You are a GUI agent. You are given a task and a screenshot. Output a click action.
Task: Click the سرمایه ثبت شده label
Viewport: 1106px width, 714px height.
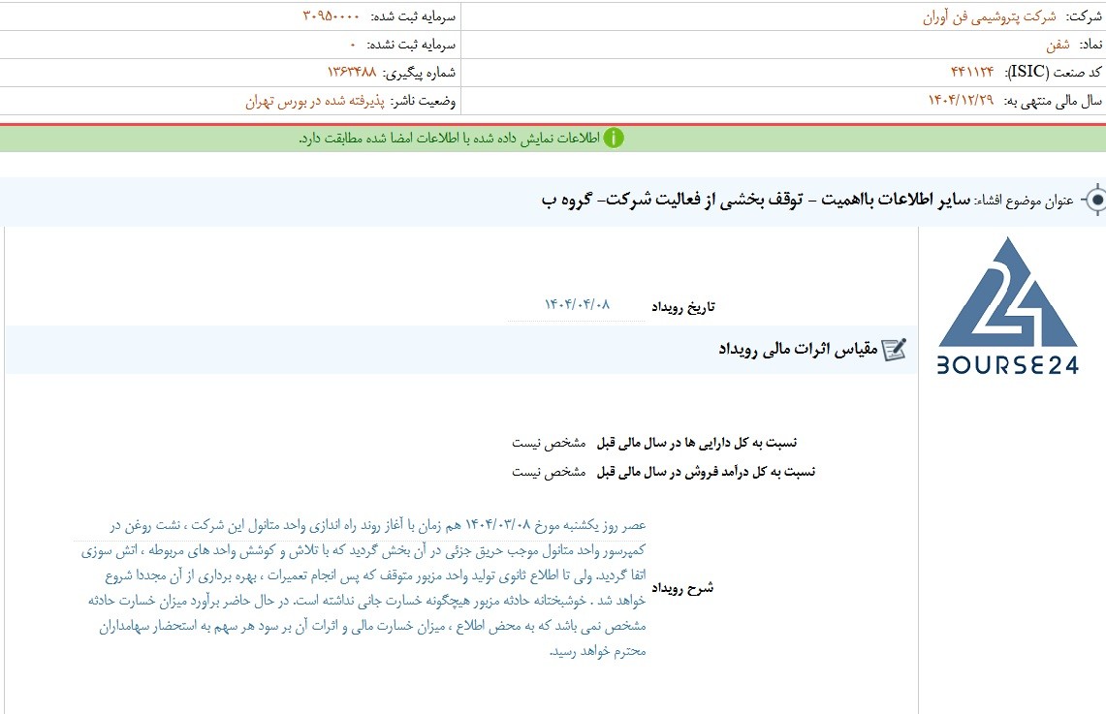click(413, 16)
